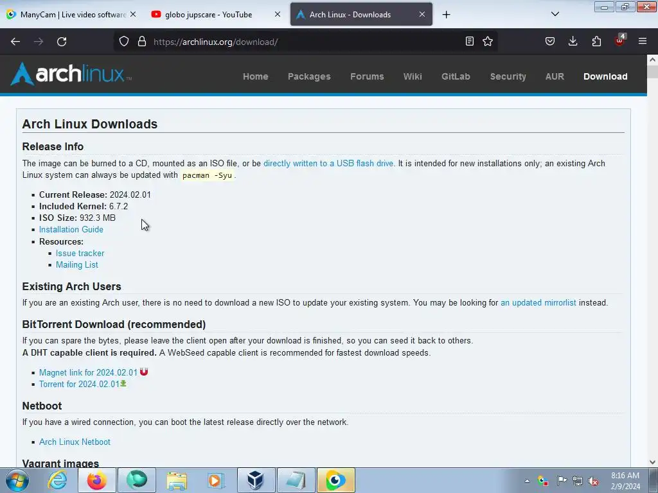Close the globo jupscare YouTube tab
The width and height of the screenshot is (658, 493).
point(278,14)
